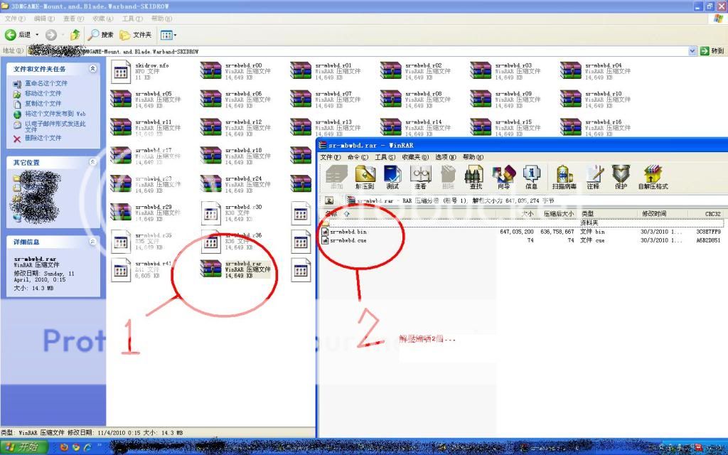Collapse the File and Folder Tasks panel

[92, 69]
